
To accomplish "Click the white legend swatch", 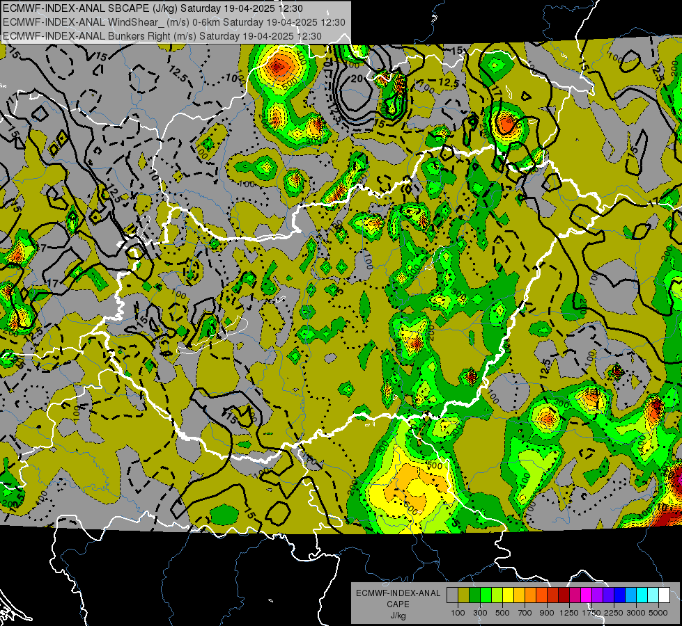I will coord(665,595).
